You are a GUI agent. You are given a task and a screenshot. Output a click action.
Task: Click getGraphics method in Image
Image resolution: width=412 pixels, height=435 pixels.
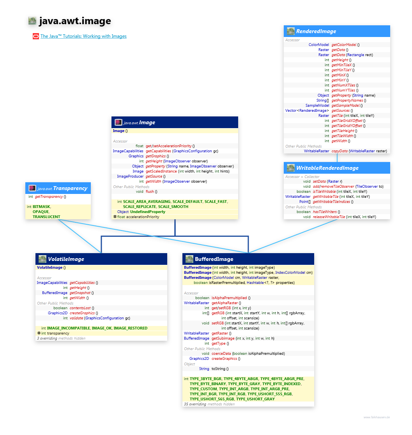[x=156, y=156]
